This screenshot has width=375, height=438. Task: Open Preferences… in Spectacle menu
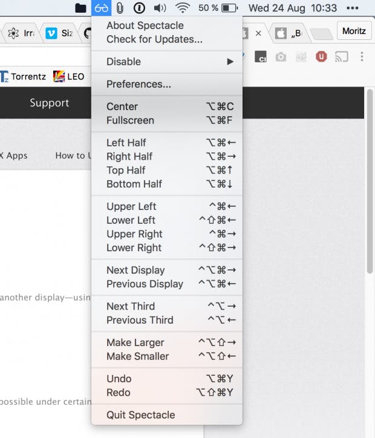[167, 84]
